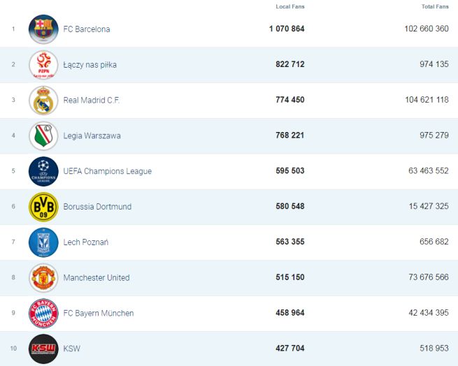
Task: Select Lech Poznań local fans value 563 355
Action: click(x=290, y=242)
